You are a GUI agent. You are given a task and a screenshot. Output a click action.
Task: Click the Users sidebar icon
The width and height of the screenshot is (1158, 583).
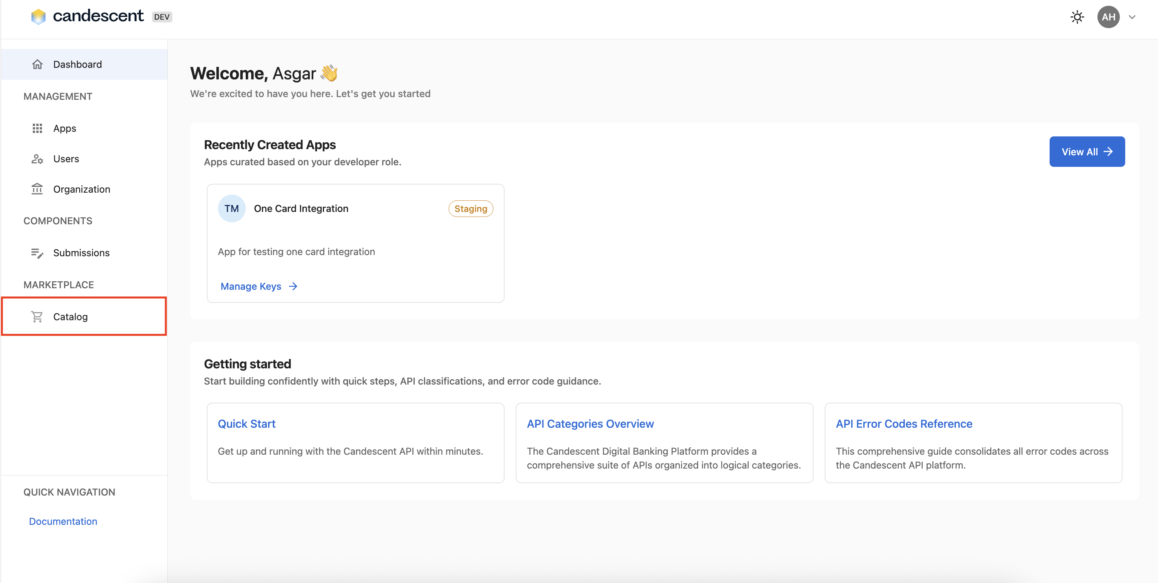[38, 158]
